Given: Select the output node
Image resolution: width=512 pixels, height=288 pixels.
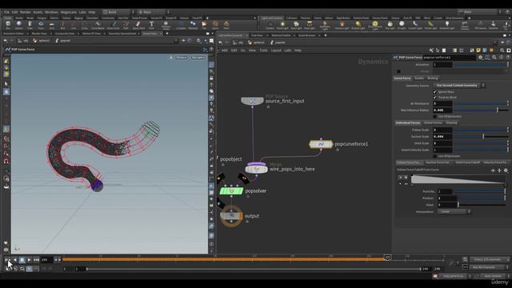Looking at the screenshot, I should (231, 216).
